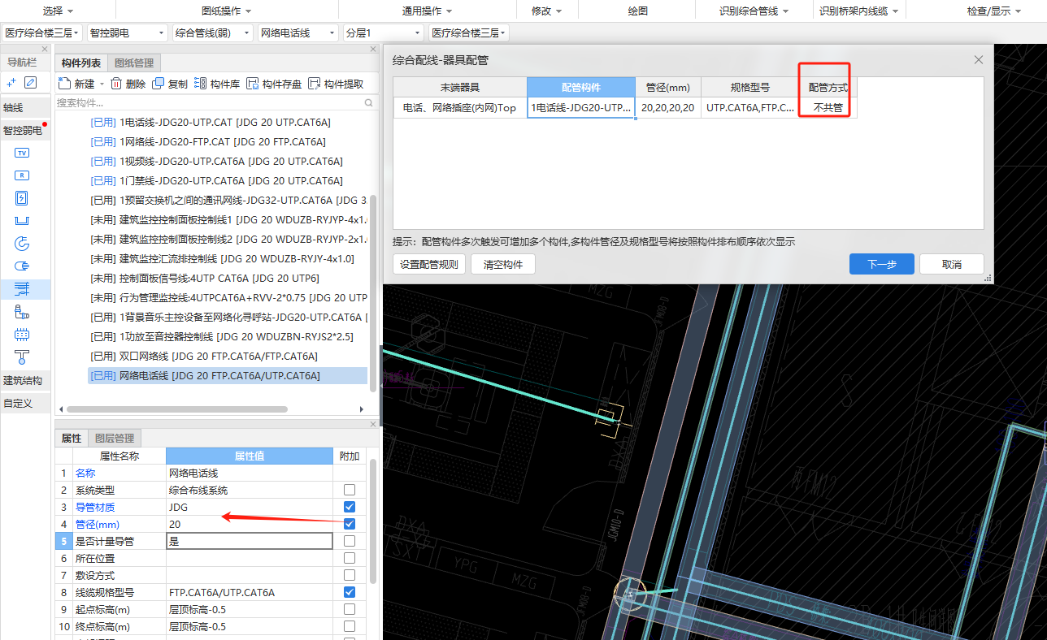This screenshot has width=1047, height=640.
Task: Toggle 附加 checkbox for 所在位置 row
Action: tap(350, 558)
